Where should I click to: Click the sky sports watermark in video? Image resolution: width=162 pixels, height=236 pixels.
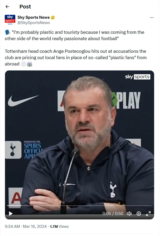pos(138,77)
